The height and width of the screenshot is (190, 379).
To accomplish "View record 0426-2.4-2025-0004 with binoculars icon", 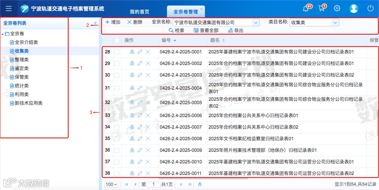I will coord(132,88).
